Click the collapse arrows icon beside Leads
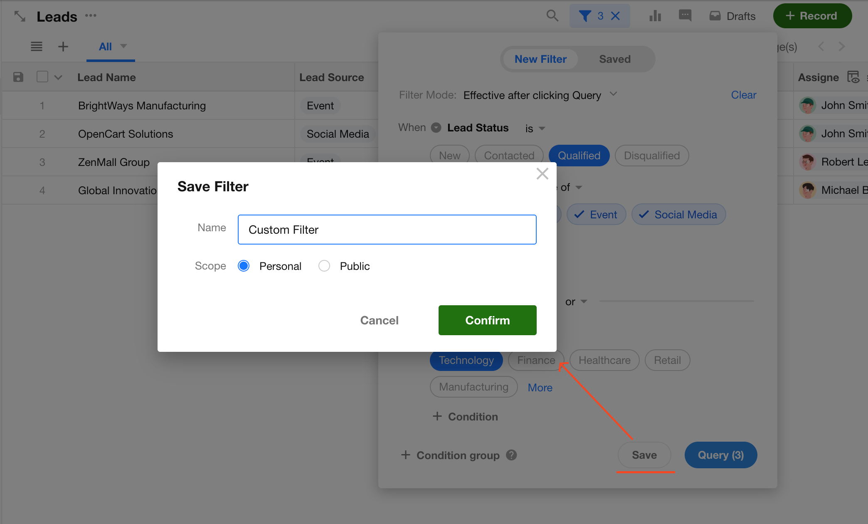 (x=20, y=16)
